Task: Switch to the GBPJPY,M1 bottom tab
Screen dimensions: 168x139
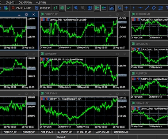Action: 47,132
